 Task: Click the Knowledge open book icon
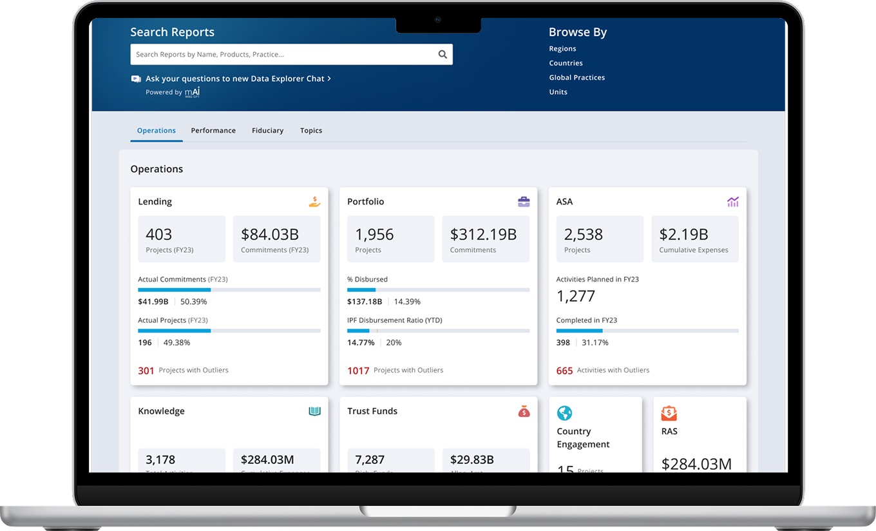pyautogui.click(x=314, y=411)
